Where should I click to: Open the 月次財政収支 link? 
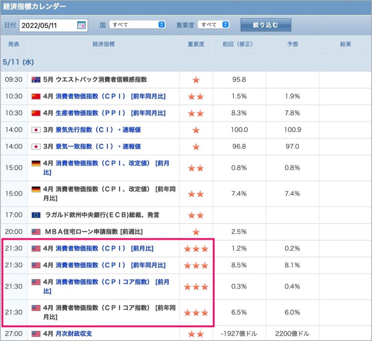coord(73,334)
